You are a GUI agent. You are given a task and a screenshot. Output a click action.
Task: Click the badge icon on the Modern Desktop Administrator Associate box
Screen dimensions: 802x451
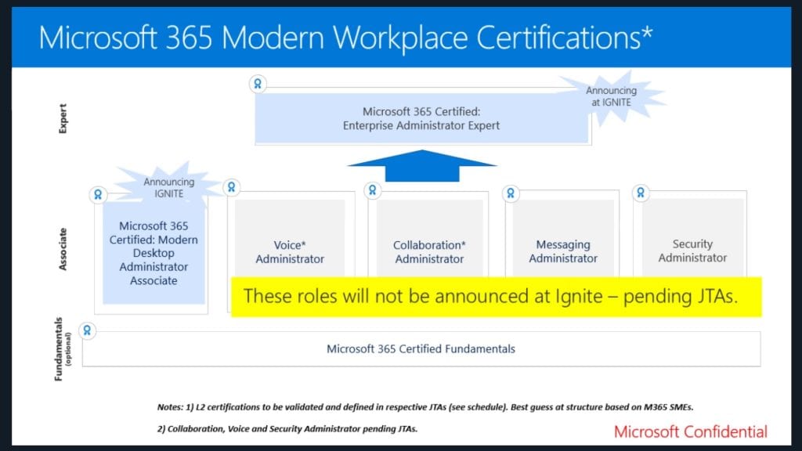pyautogui.click(x=98, y=195)
